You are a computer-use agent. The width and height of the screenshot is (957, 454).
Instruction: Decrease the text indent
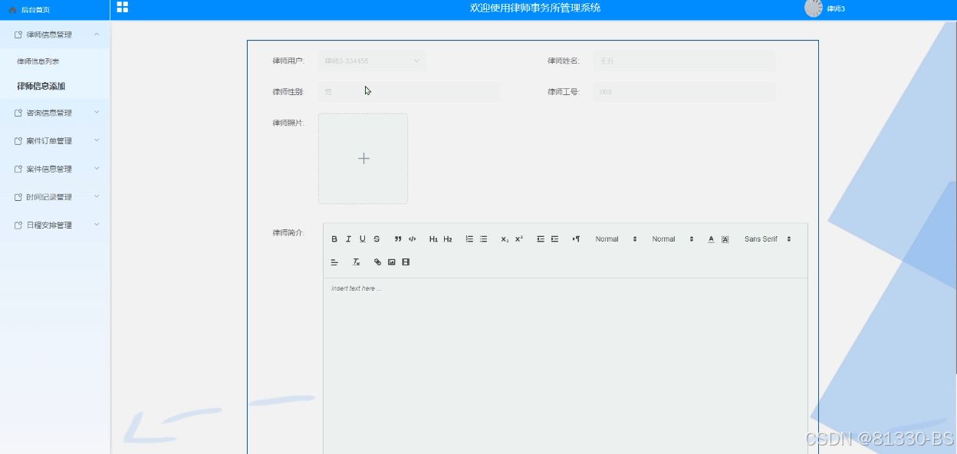point(541,239)
